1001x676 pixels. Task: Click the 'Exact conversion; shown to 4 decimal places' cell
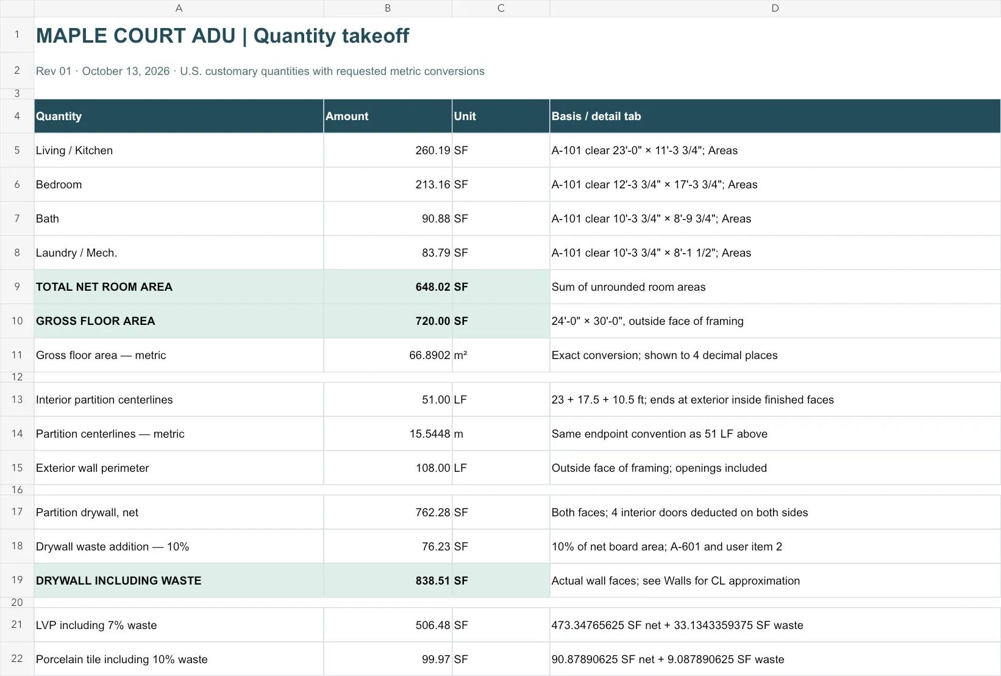(x=775, y=355)
